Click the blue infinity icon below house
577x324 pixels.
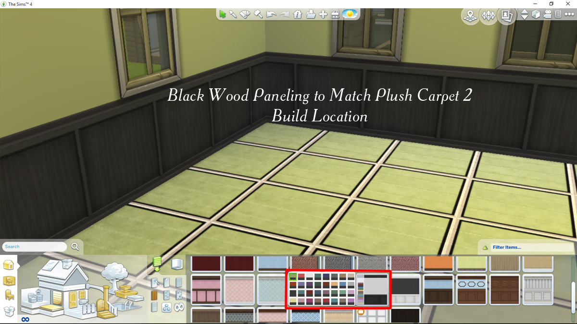[25, 319]
